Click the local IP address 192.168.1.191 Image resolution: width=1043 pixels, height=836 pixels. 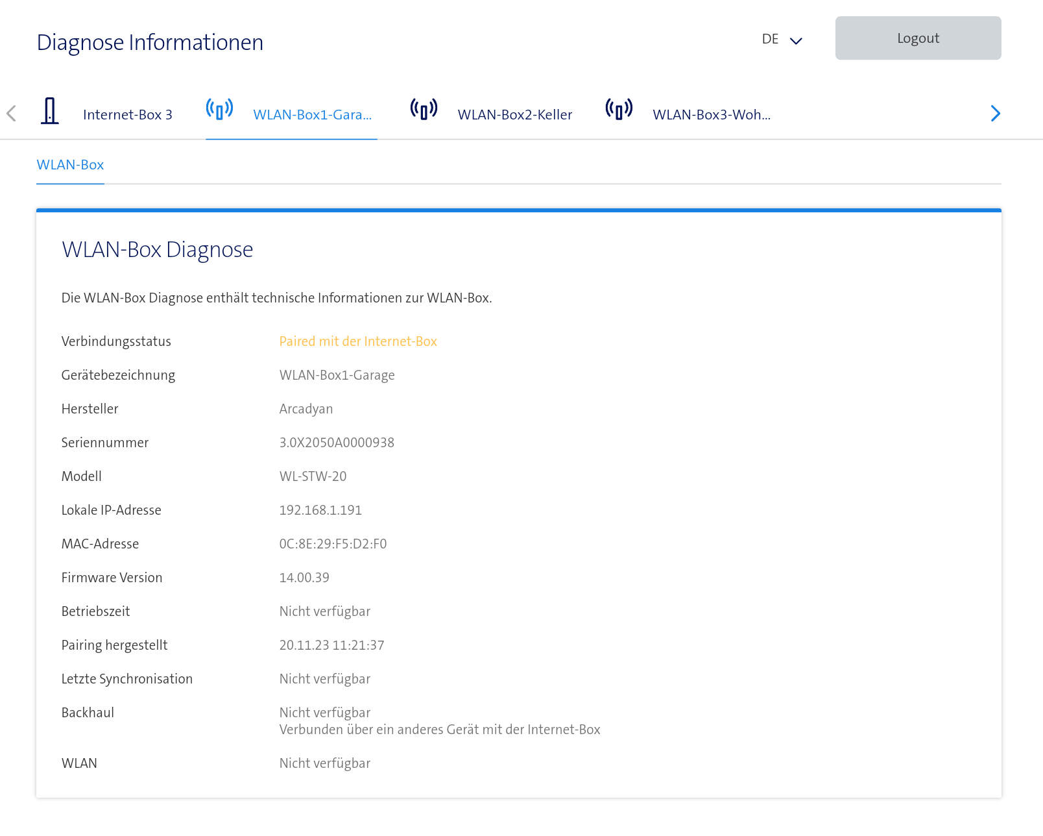[320, 510]
